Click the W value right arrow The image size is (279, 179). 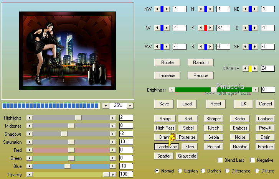pos(167,28)
